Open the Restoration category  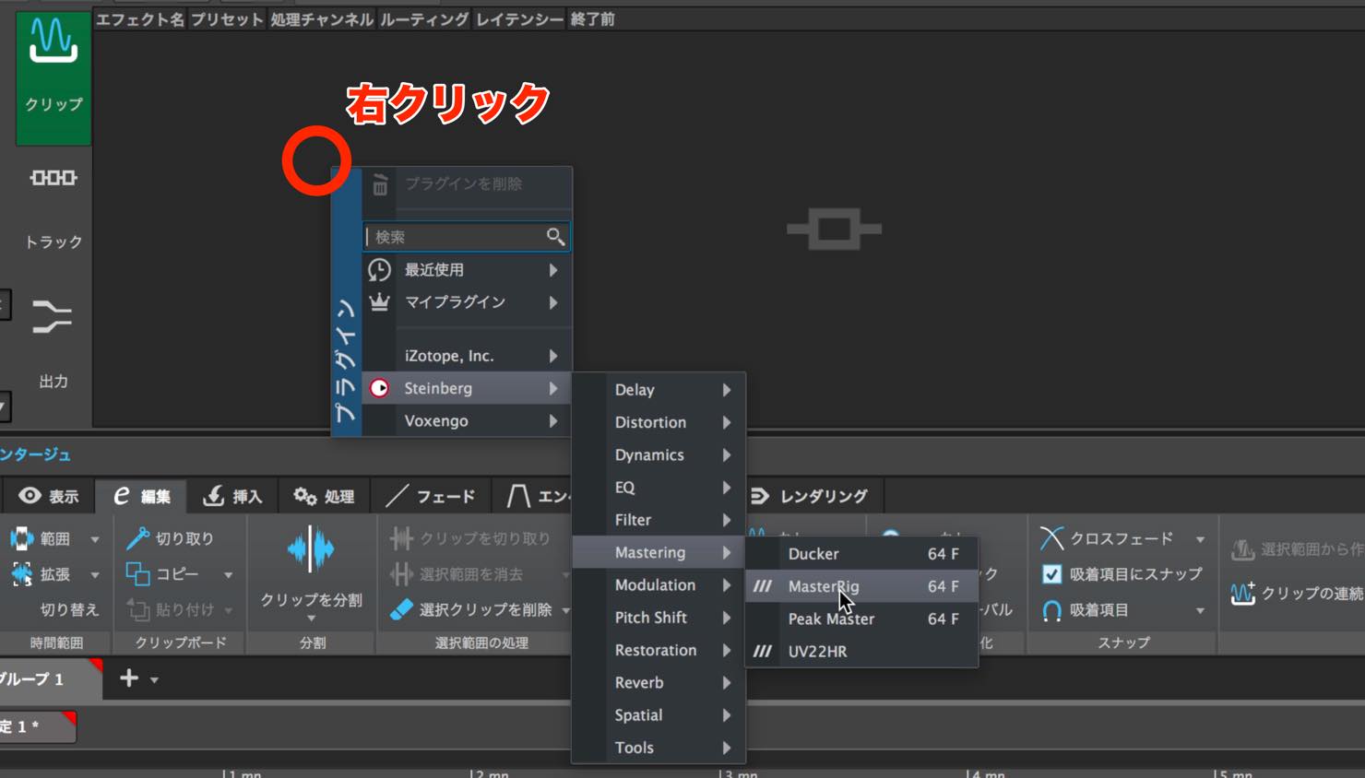point(659,650)
